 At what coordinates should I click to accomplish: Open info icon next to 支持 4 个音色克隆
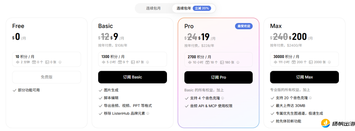pyautogui.click(x=223, y=98)
